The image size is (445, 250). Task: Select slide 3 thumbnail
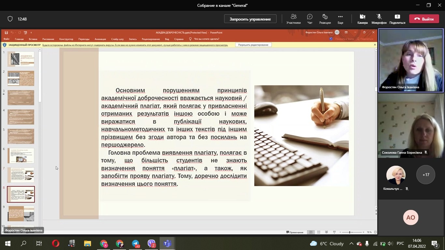tap(21, 98)
